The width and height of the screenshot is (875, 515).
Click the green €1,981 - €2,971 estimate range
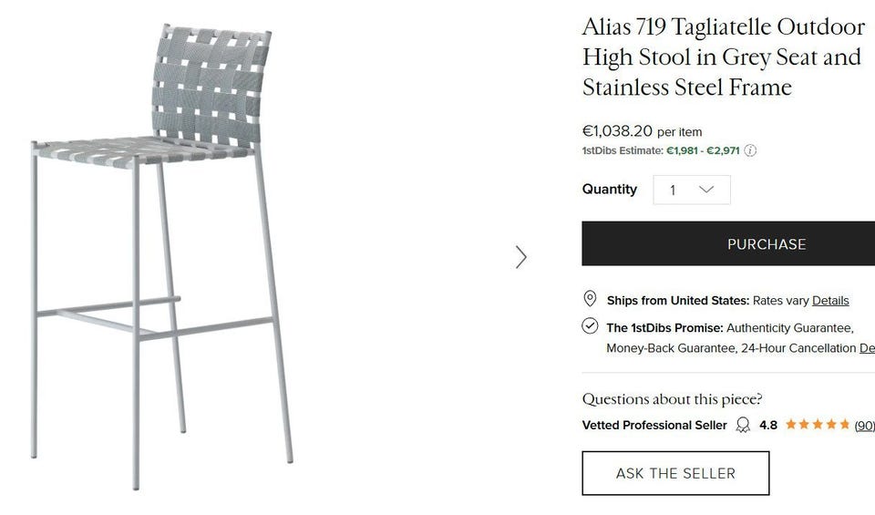703,151
